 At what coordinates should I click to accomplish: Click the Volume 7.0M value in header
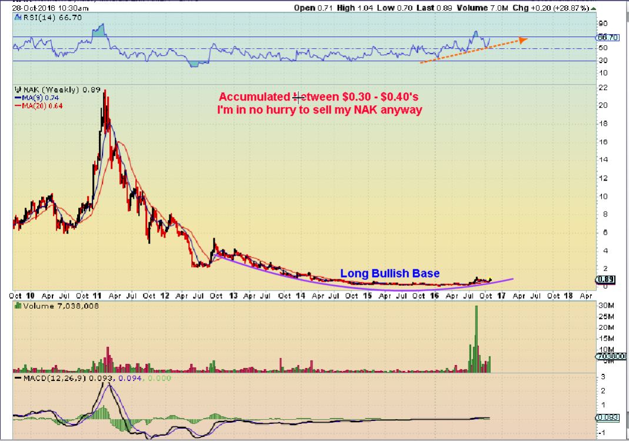coord(482,8)
